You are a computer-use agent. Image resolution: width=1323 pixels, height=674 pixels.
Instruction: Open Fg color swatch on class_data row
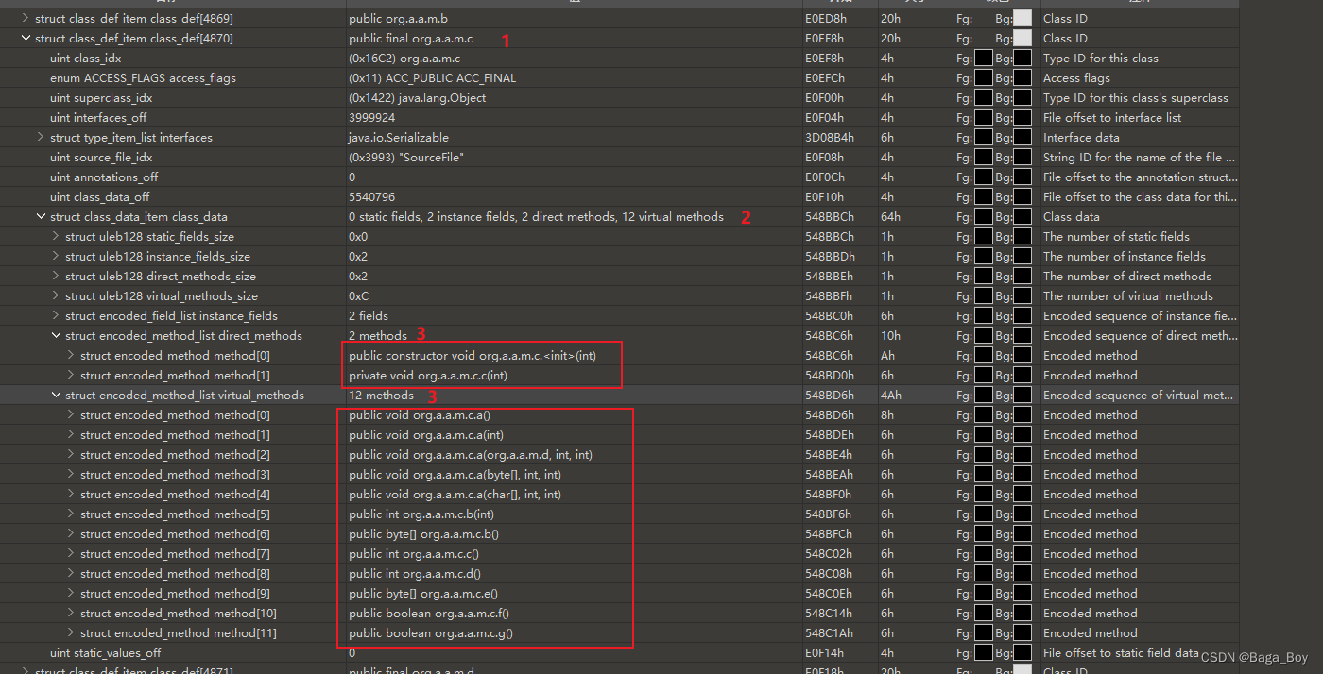point(983,216)
